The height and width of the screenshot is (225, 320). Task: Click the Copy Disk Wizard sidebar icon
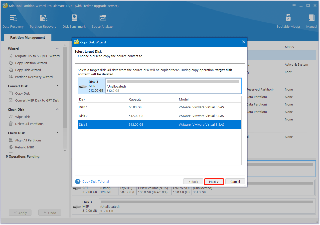(11, 70)
